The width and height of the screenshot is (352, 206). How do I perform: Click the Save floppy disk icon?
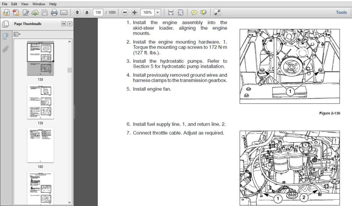(x=45, y=13)
